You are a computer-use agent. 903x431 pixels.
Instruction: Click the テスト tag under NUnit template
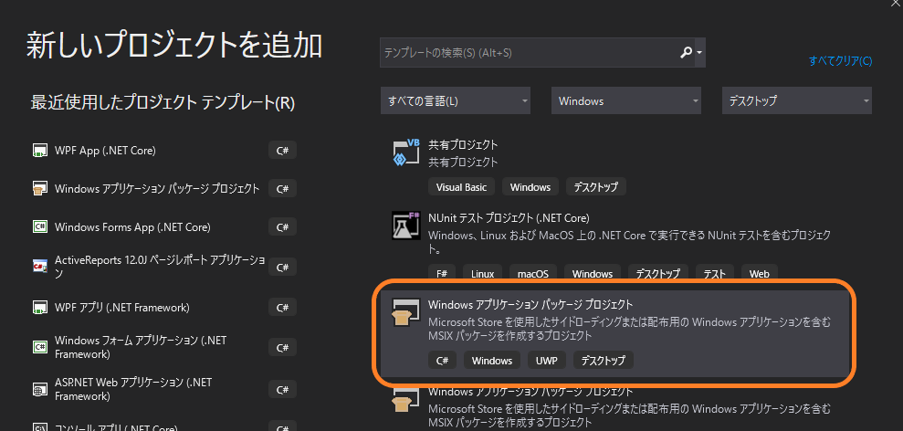[x=715, y=274]
